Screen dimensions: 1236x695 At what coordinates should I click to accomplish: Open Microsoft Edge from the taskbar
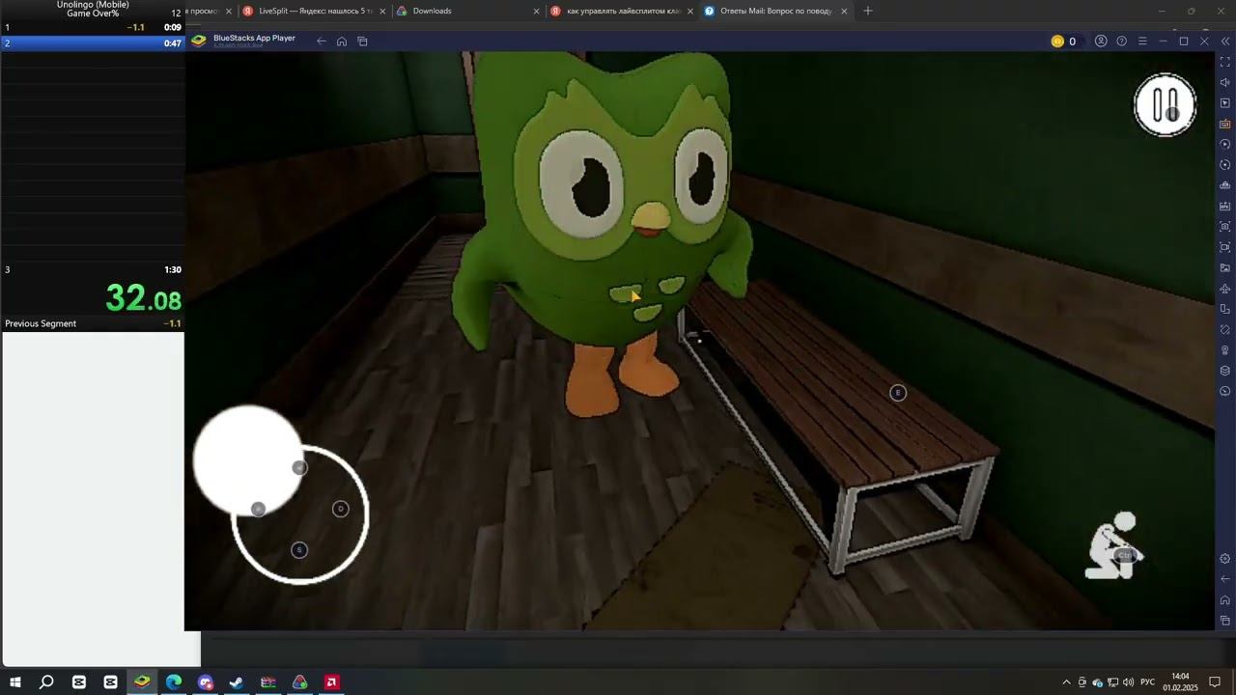point(174,682)
